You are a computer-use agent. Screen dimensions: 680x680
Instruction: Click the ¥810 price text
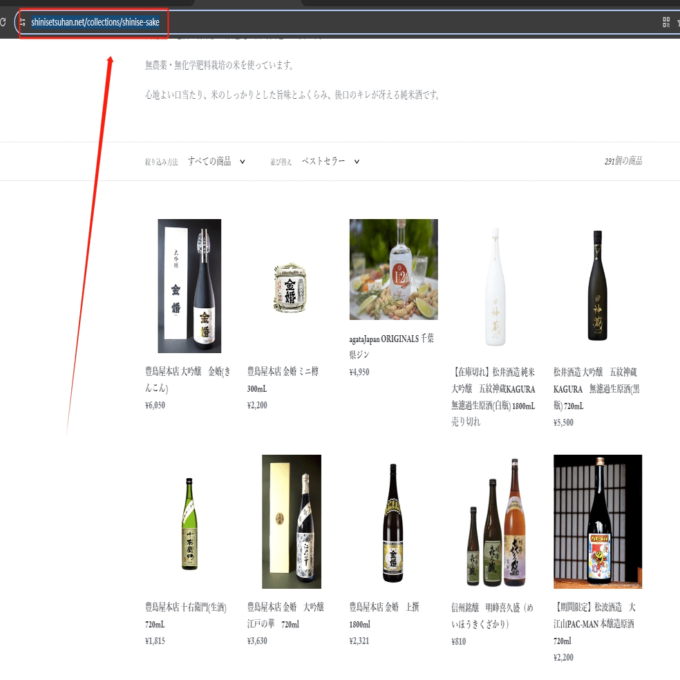(x=458, y=641)
